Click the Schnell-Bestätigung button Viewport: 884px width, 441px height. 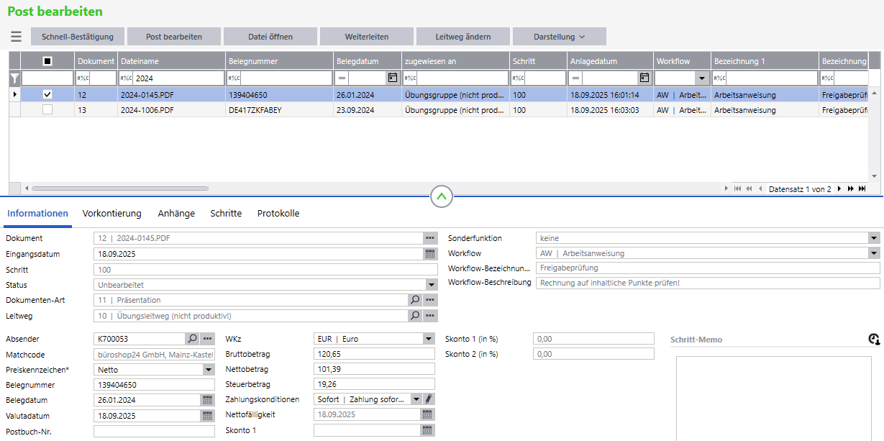coord(78,37)
